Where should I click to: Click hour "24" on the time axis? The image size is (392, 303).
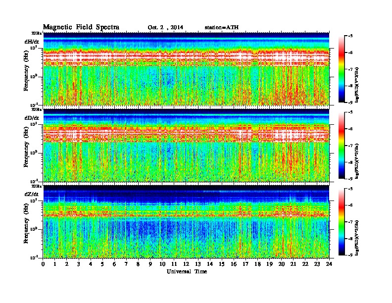pos(329,264)
